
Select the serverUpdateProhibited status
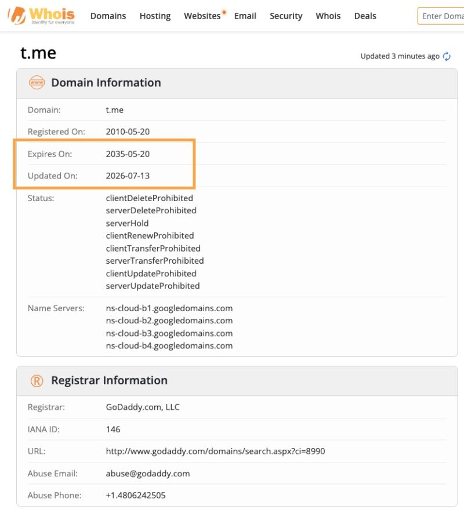(x=153, y=286)
